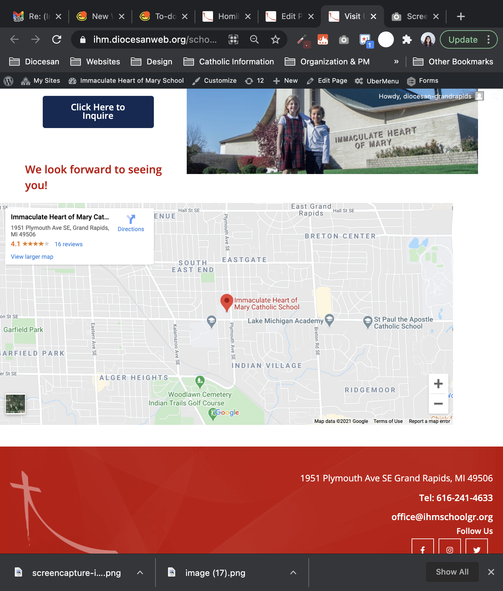The height and width of the screenshot is (591, 503).
Task: Switch map to satellite view thumbnail
Action: pyautogui.click(x=15, y=404)
